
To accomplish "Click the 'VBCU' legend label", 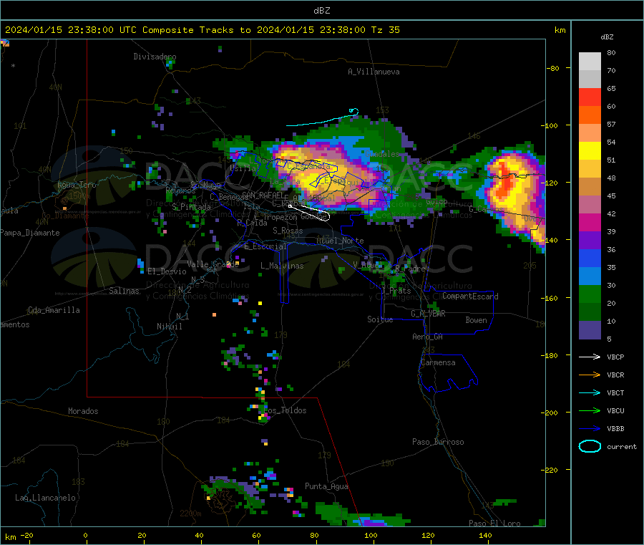I will point(615,410).
